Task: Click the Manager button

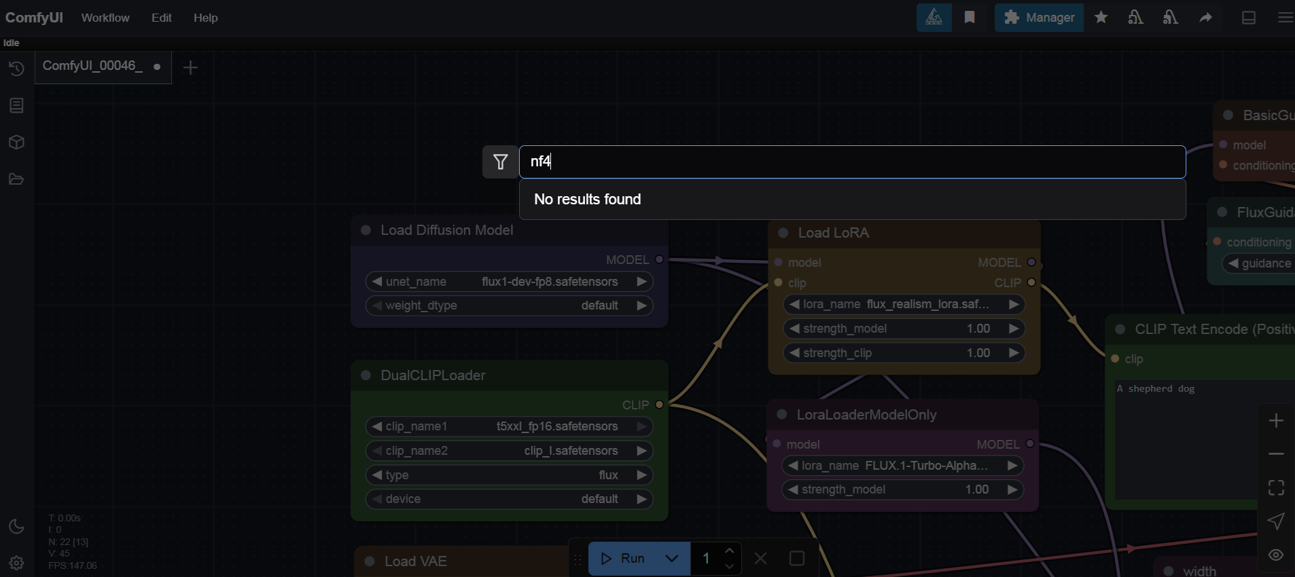Action: tap(1039, 18)
